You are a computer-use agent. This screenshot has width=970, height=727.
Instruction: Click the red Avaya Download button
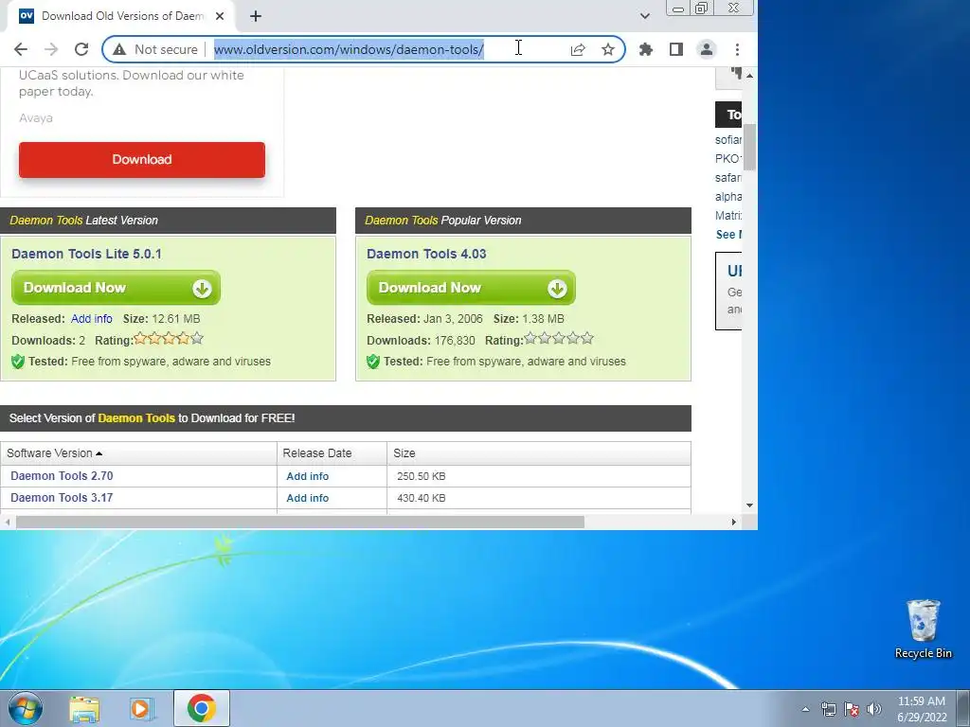coord(142,159)
